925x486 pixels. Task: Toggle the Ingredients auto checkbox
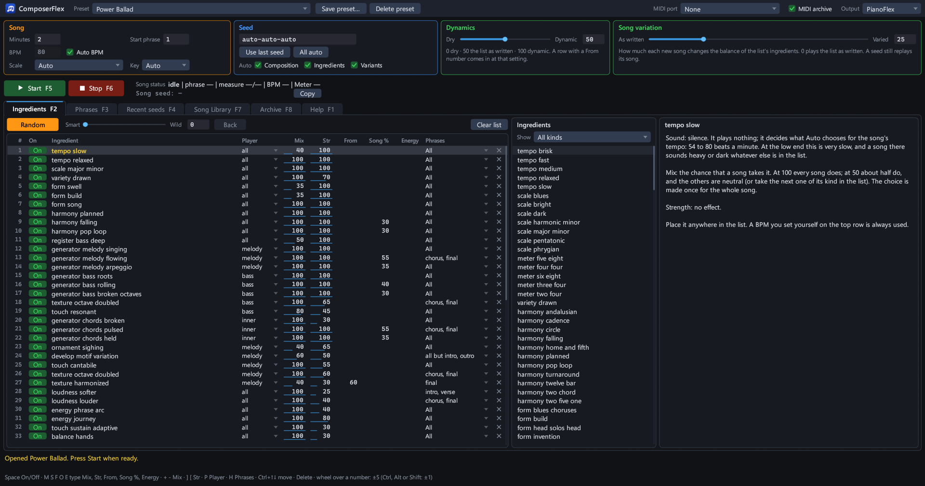[x=307, y=65]
